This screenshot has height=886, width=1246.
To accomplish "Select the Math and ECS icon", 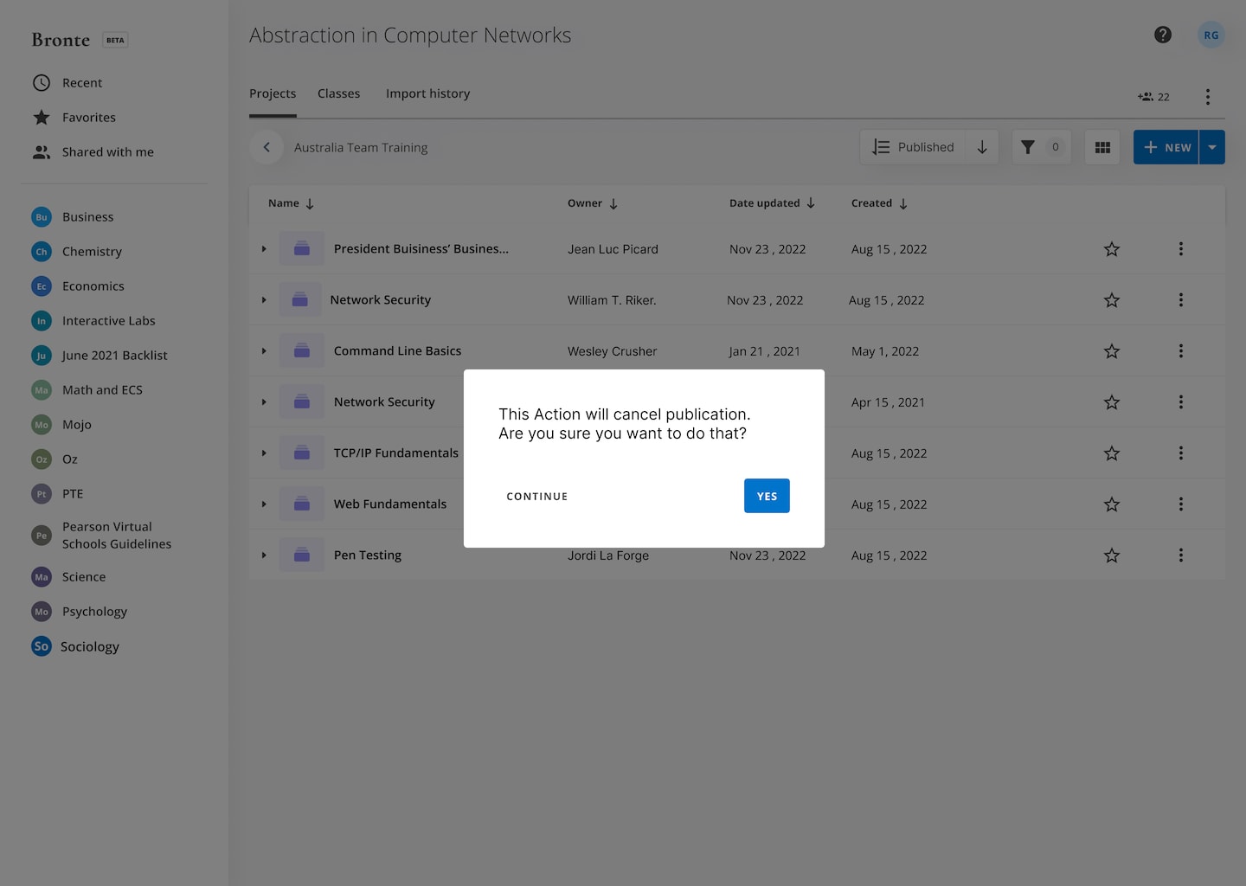I will click(42, 390).
